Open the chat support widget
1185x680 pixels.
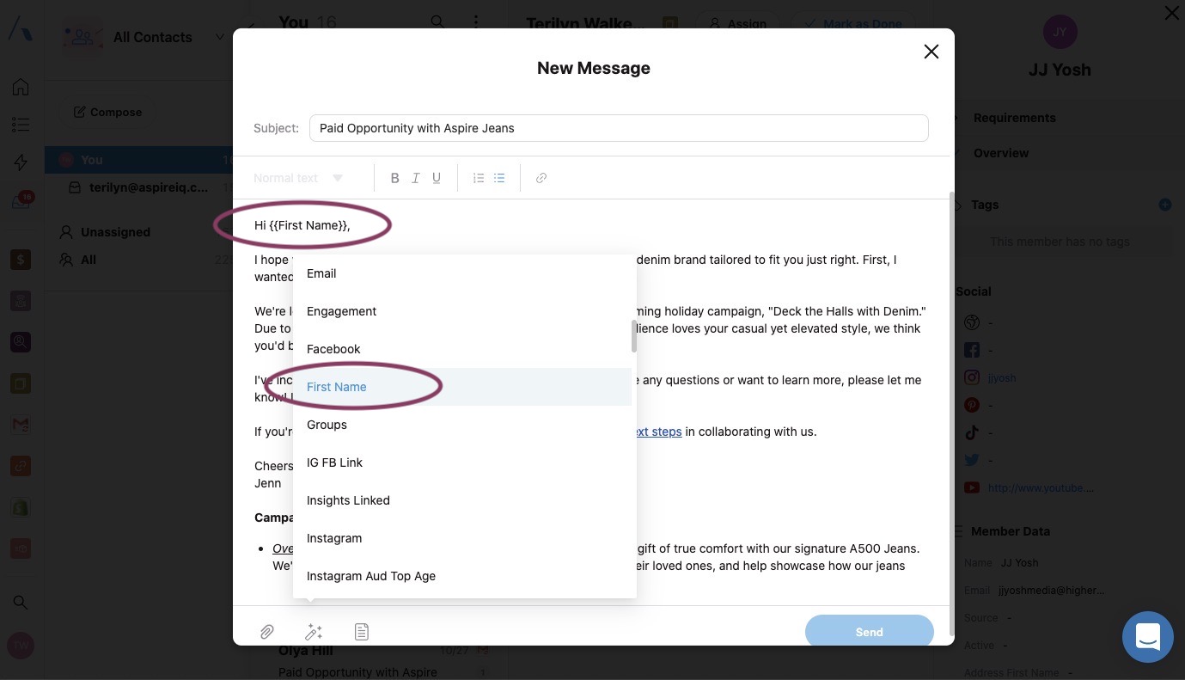1147,637
